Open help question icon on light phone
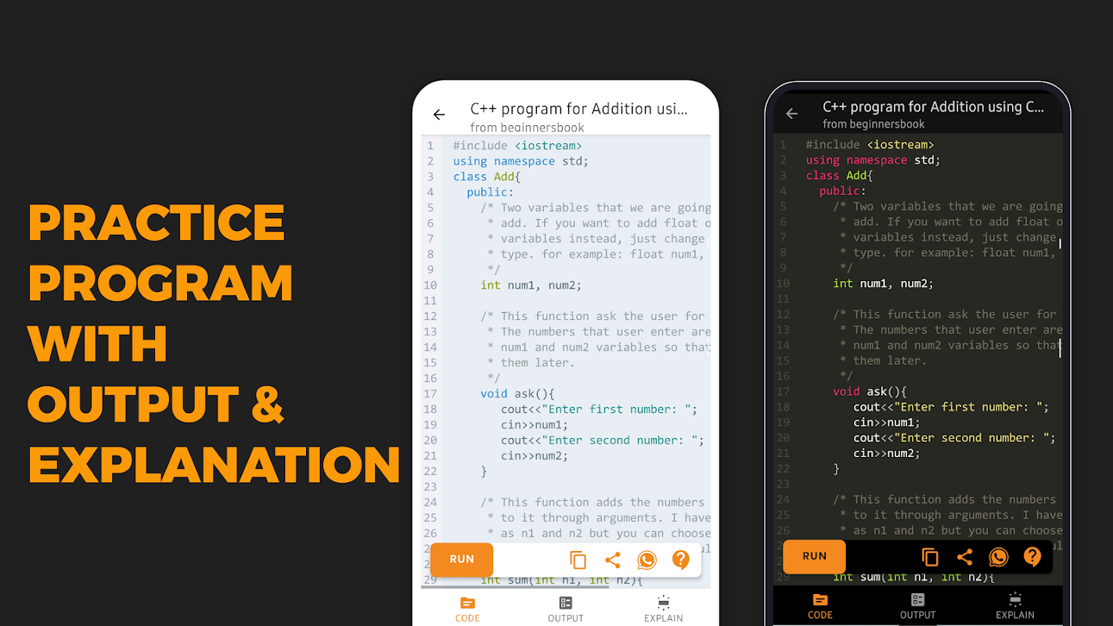1113x626 pixels. 681,559
